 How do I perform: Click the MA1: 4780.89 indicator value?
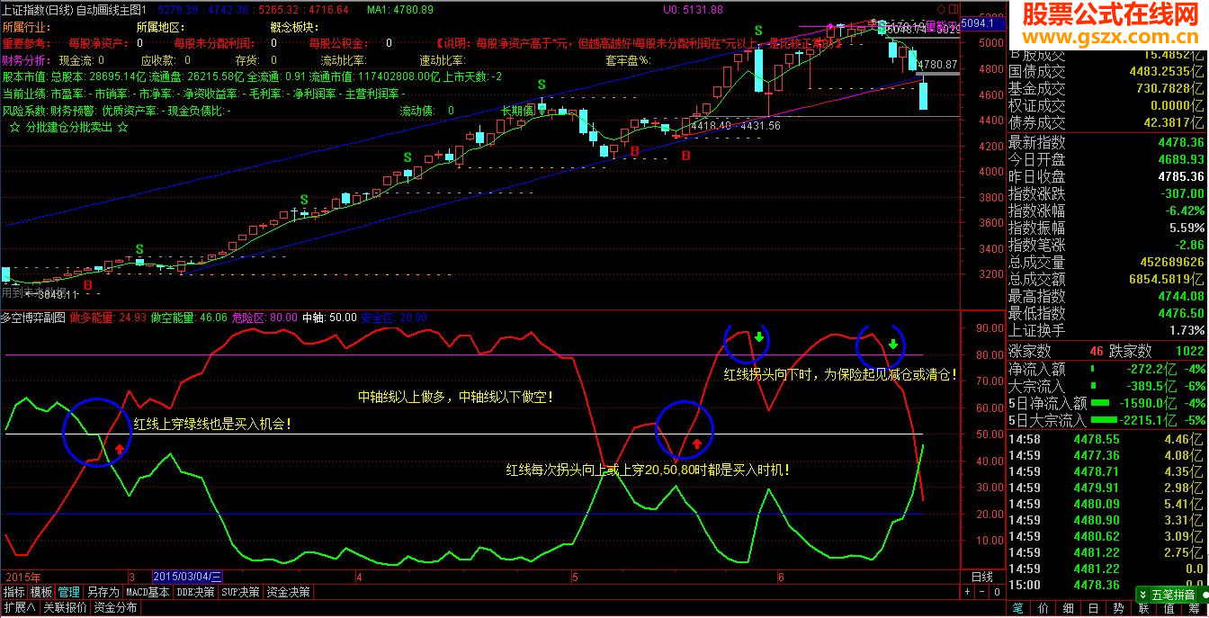pyautogui.click(x=399, y=9)
